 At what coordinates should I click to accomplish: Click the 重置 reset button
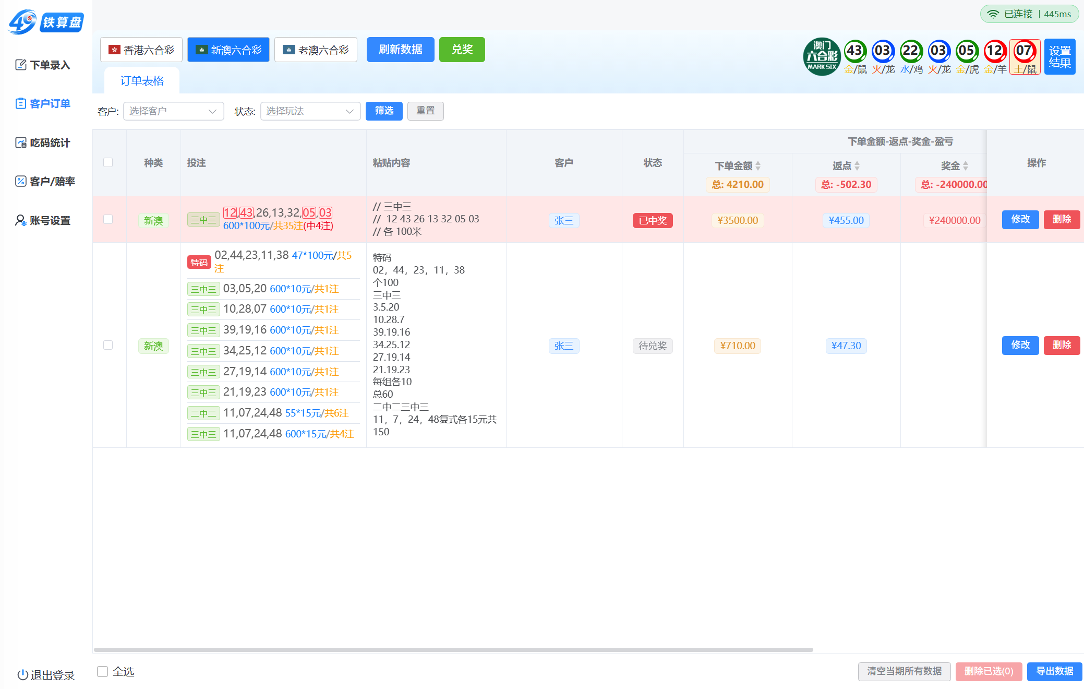click(x=426, y=111)
